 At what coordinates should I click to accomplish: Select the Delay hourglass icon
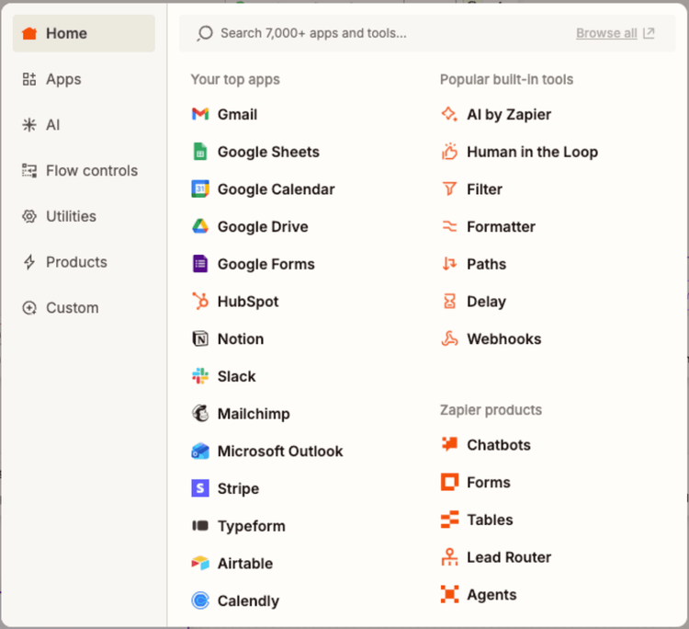449,302
